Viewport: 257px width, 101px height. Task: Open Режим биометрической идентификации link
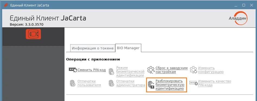pyautogui.click(x=130, y=72)
